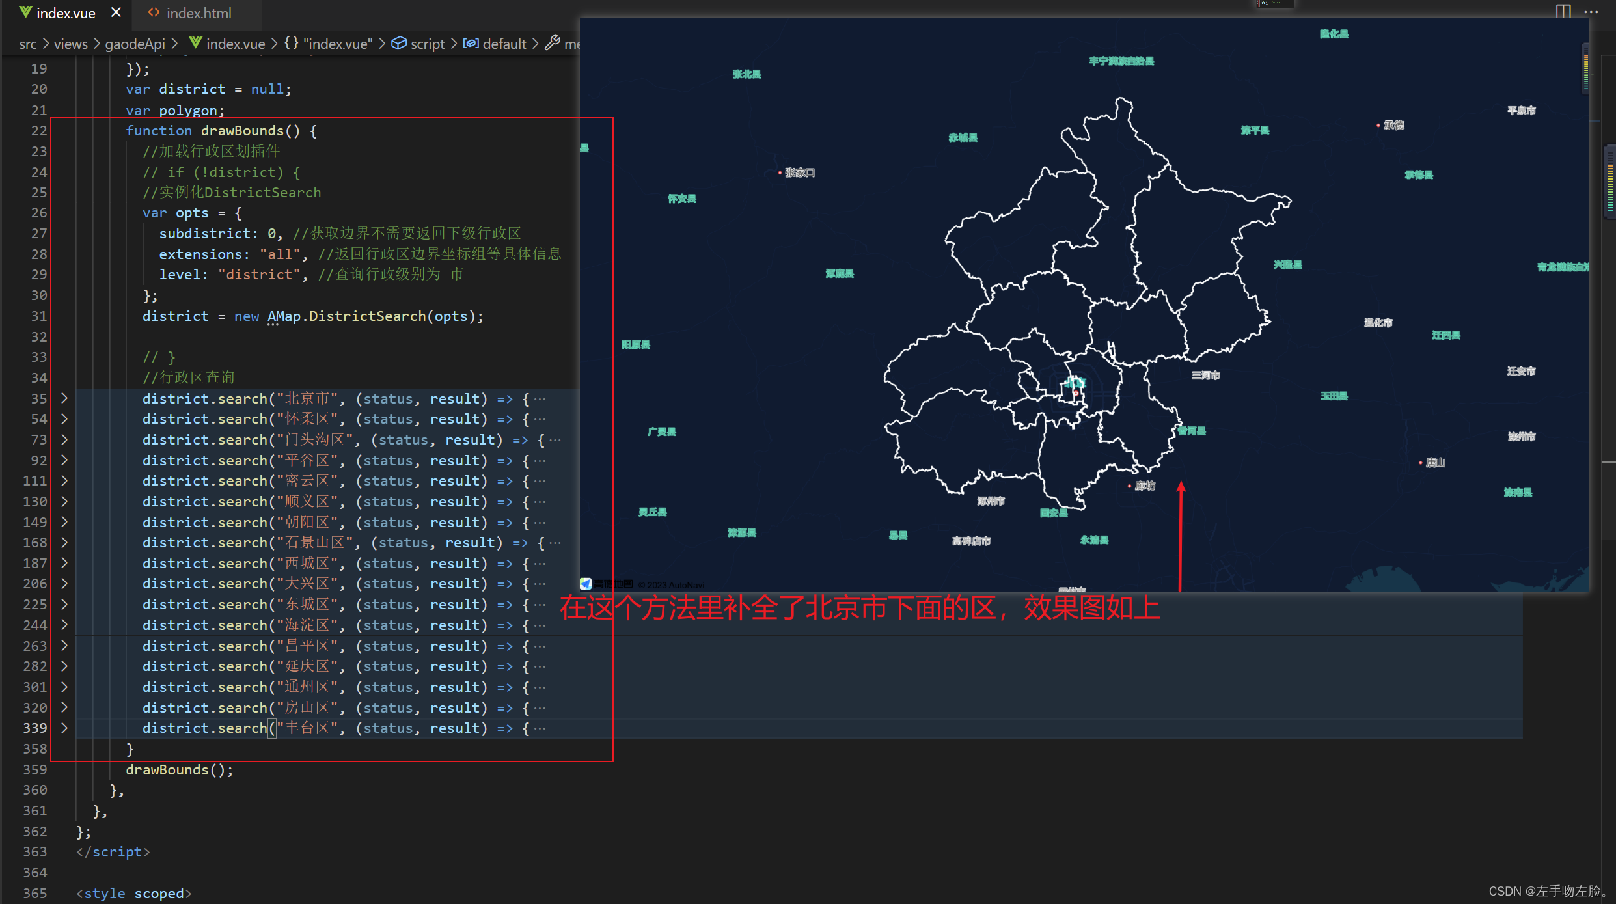Unfold the 怀柔区 district search code
1616x904 pixels.
tap(64, 419)
